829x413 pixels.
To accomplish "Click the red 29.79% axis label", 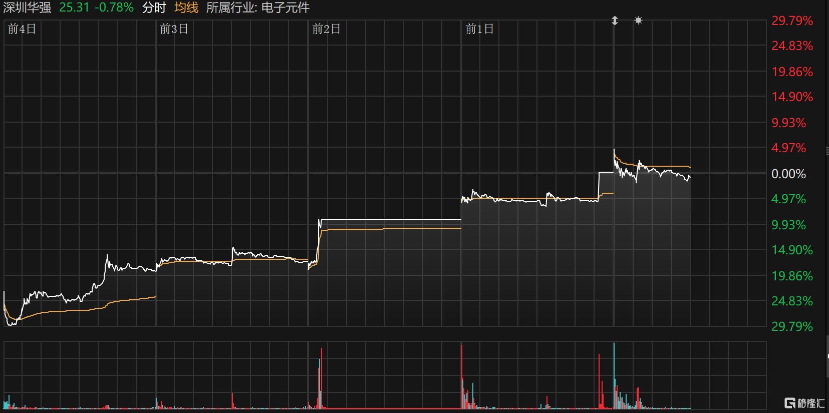I will click(792, 21).
